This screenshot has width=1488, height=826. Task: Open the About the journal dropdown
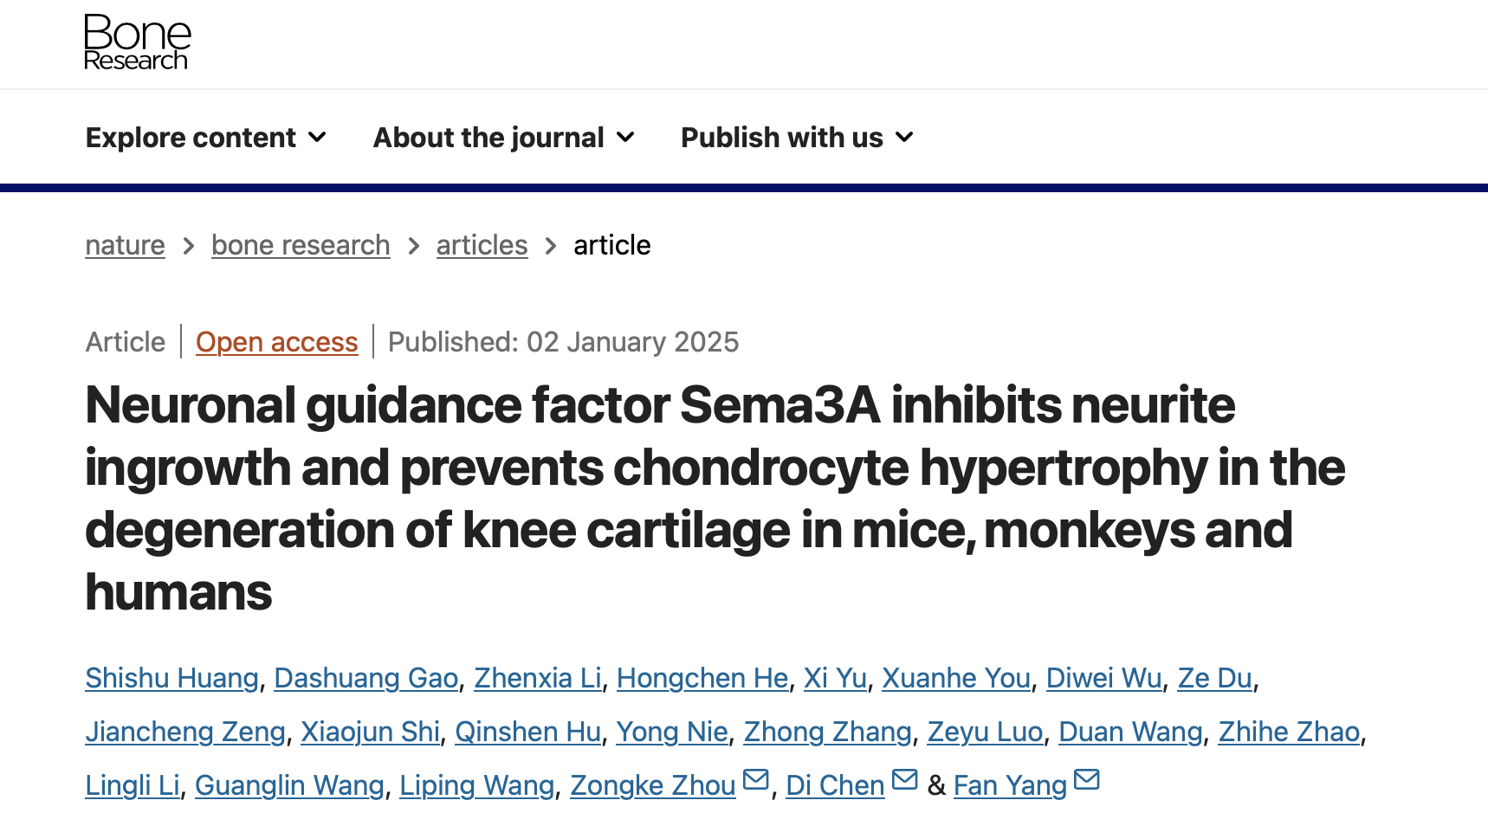(504, 138)
